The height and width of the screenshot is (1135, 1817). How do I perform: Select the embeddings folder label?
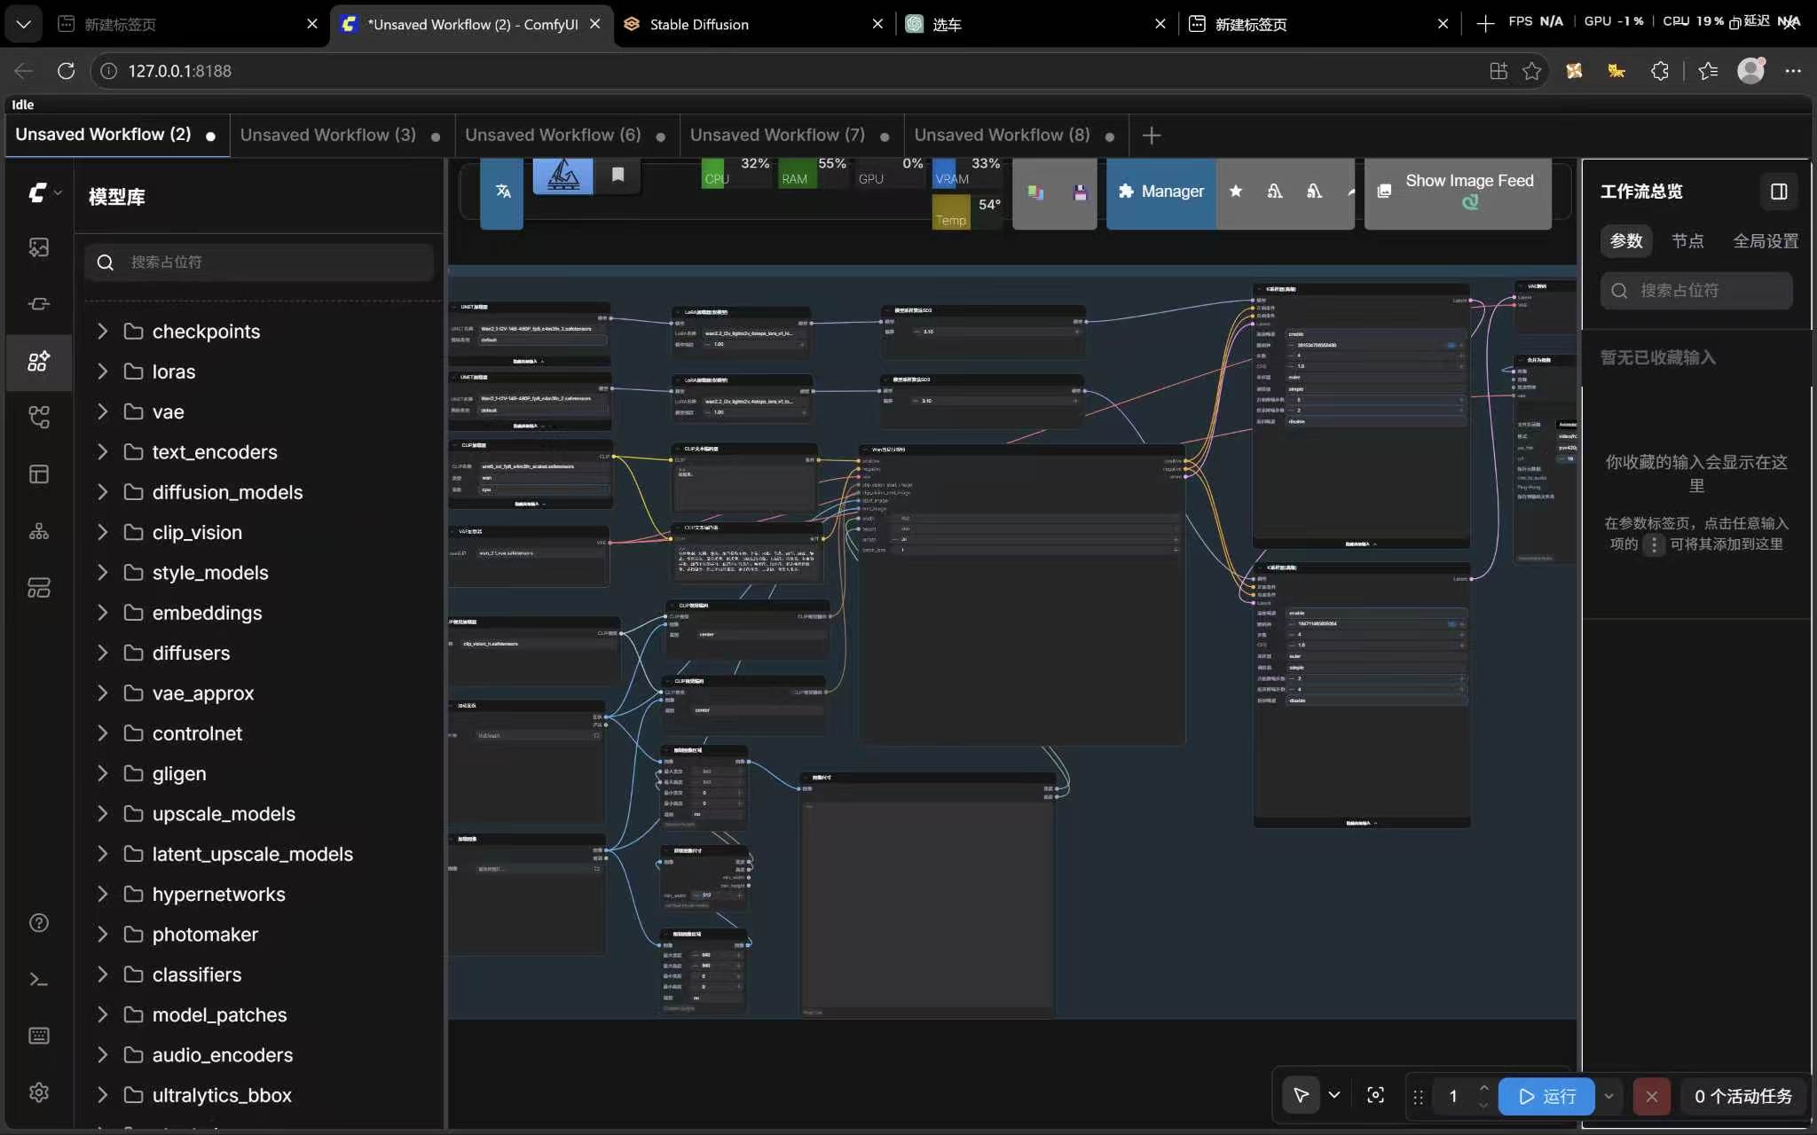[x=207, y=613]
